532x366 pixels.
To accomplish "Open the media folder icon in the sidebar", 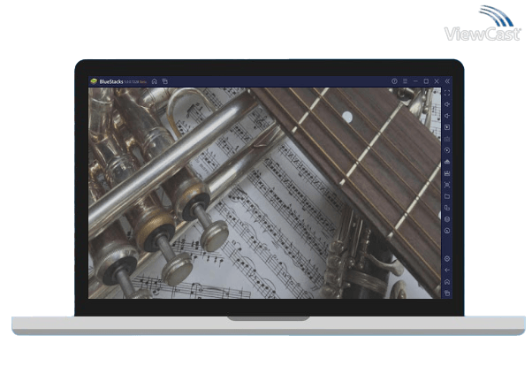I will pyautogui.click(x=447, y=196).
